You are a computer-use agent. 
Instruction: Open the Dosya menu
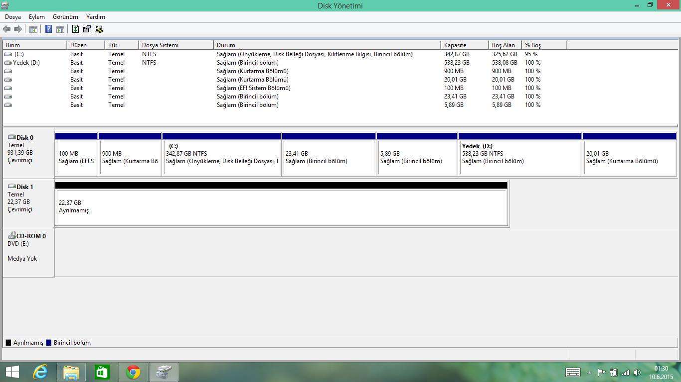point(13,17)
